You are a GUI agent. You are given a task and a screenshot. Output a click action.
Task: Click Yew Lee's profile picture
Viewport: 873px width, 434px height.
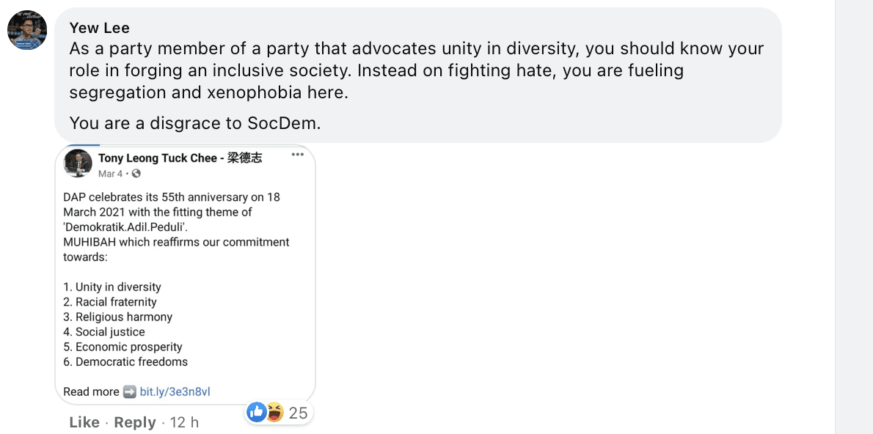click(x=26, y=30)
